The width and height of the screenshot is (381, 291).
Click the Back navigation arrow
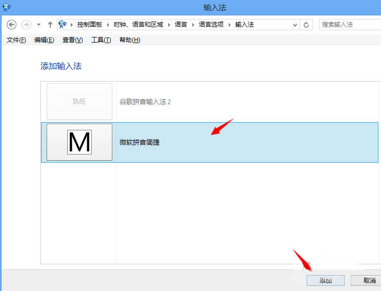click(11, 25)
